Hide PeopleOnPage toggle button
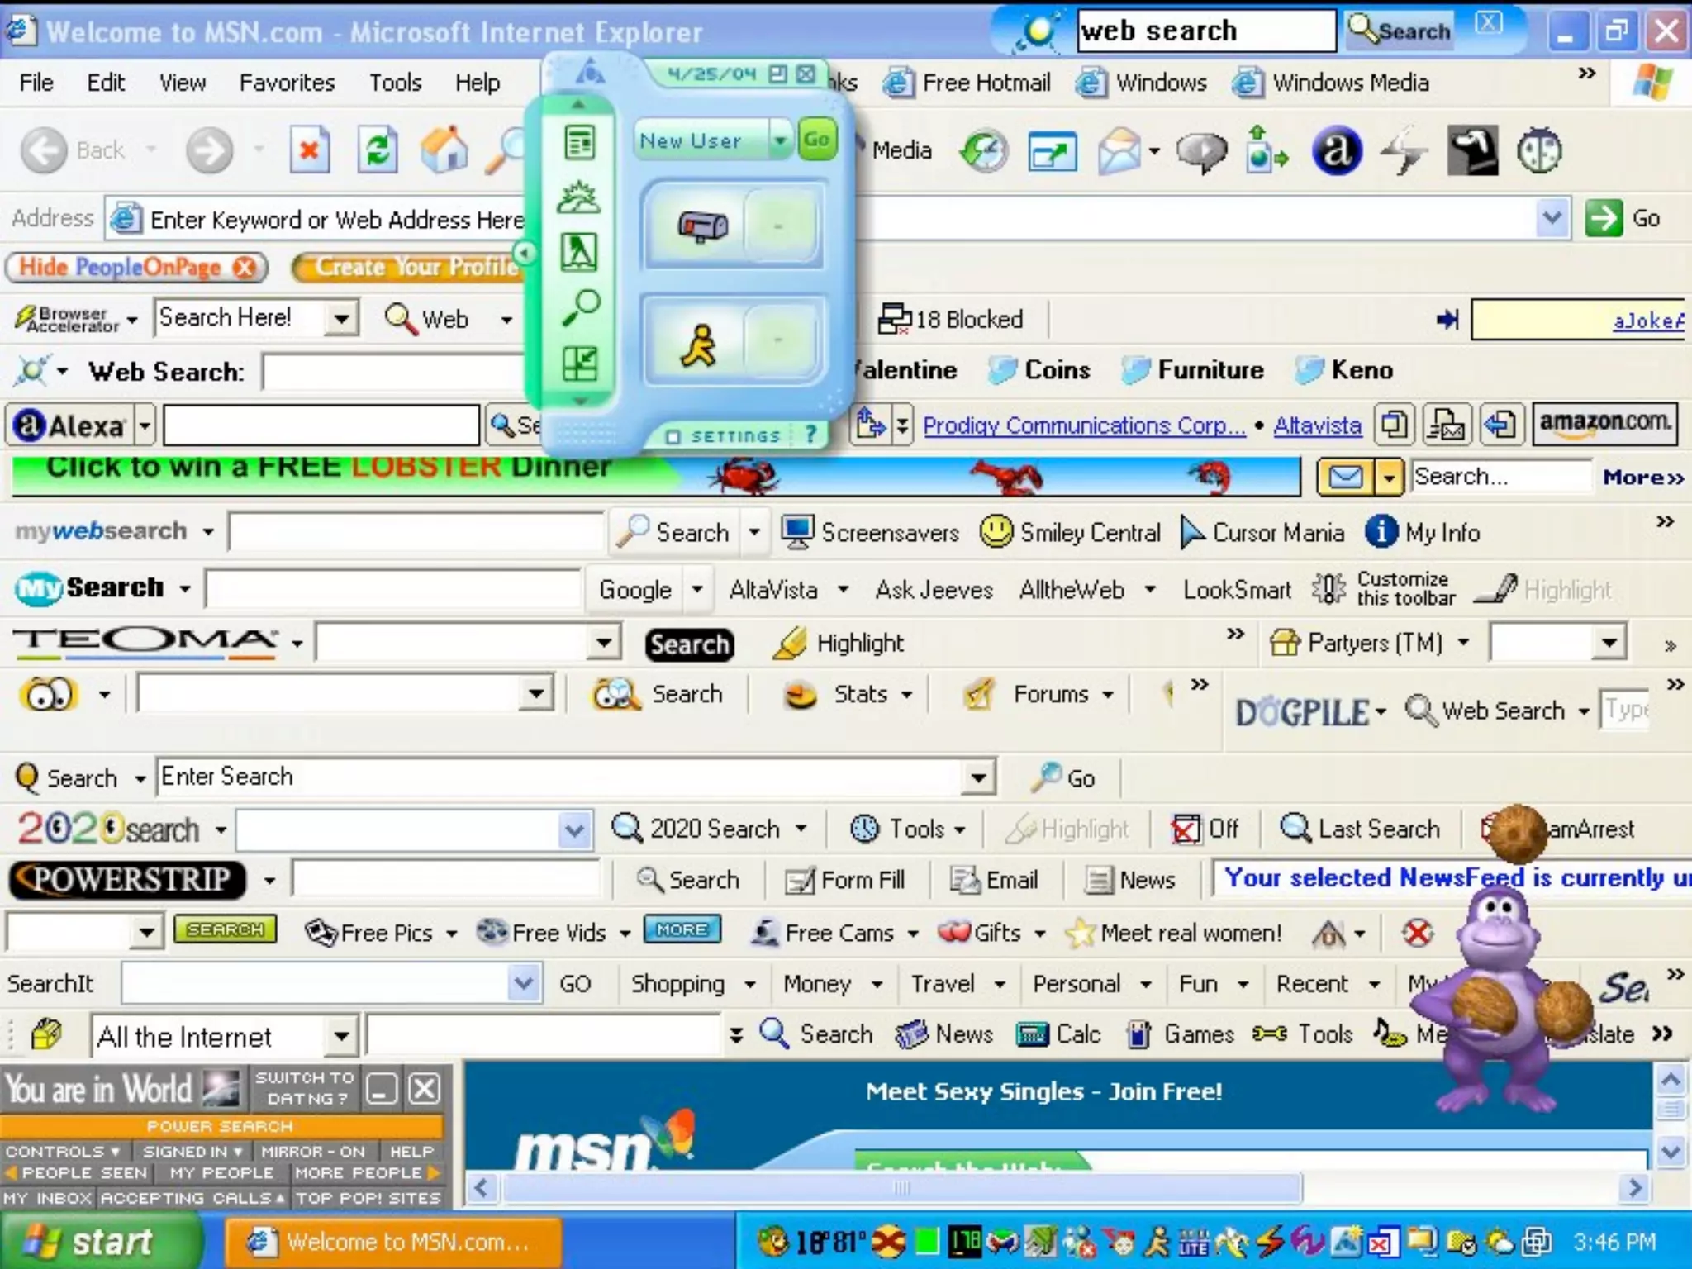Viewport: 1692px width, 1269px height. point(136,267)
